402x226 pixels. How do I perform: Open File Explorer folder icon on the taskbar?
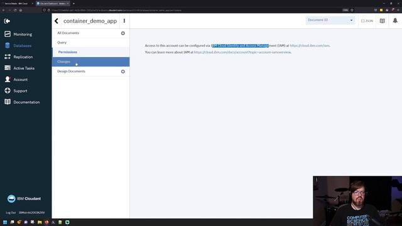click(x=40, y=222)
